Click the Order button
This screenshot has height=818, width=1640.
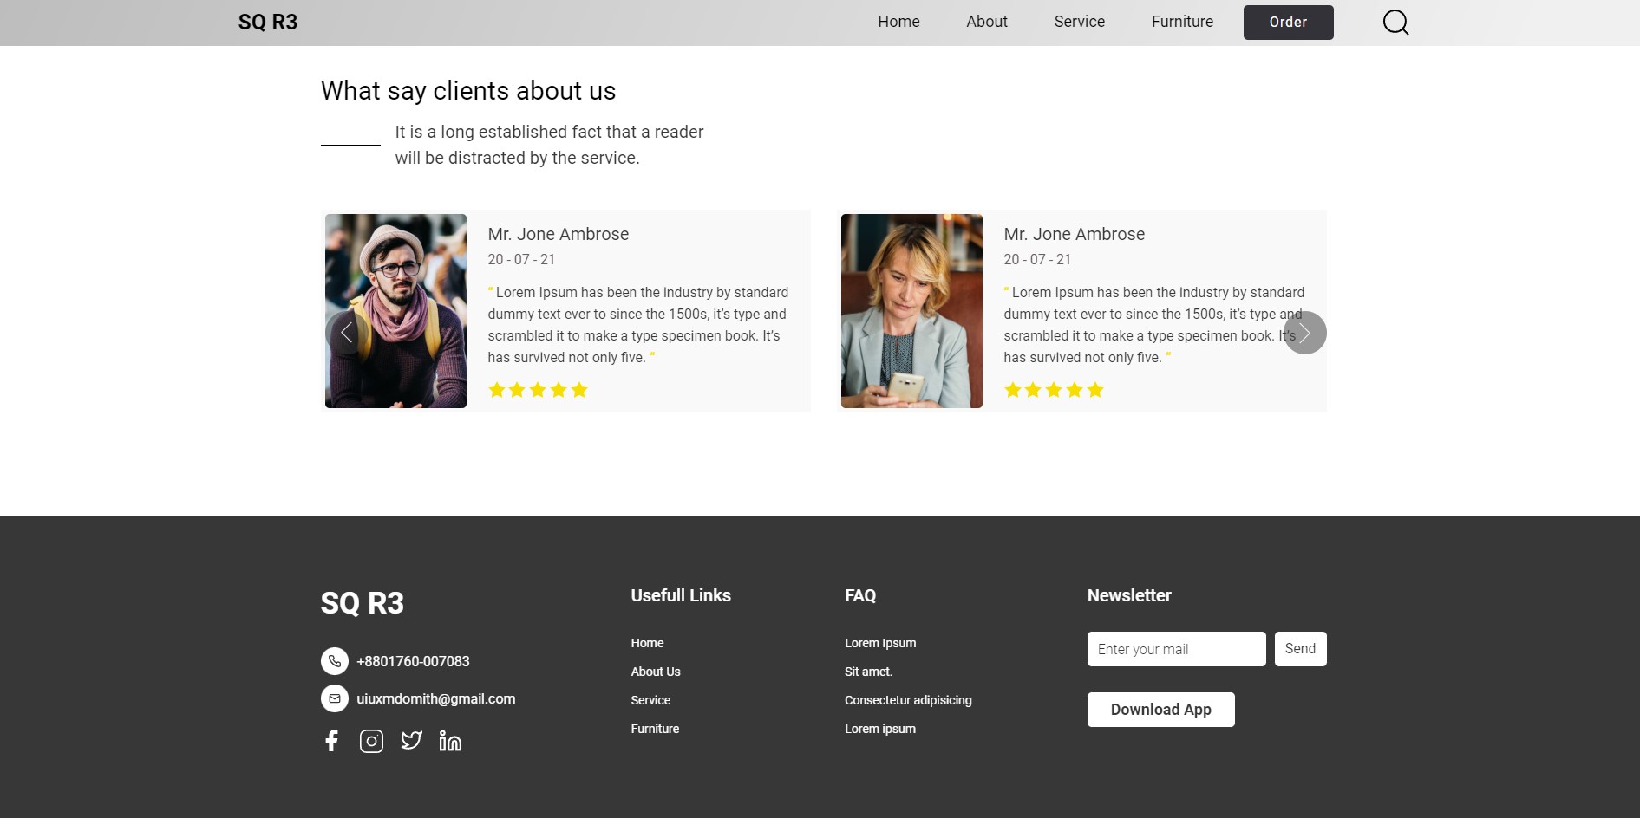point(1289,23)
